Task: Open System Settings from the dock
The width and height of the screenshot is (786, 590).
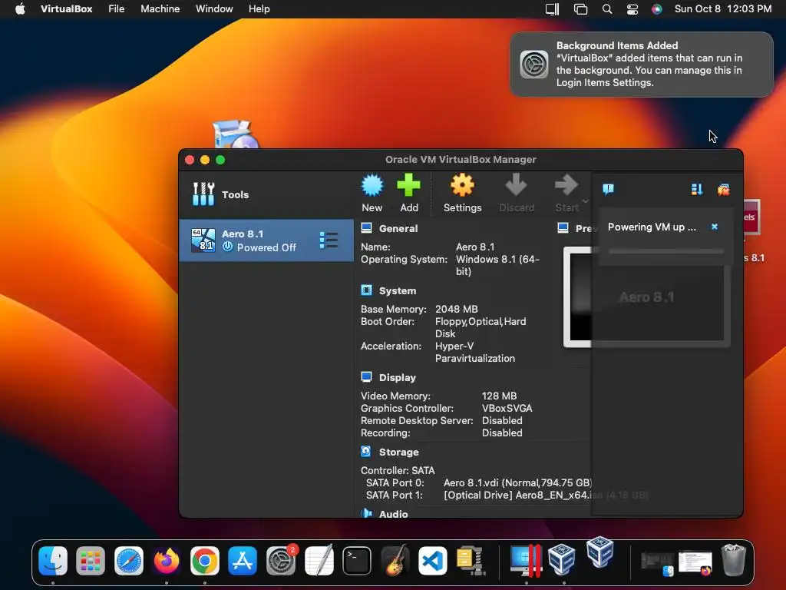Action: (x=281, y=560)
